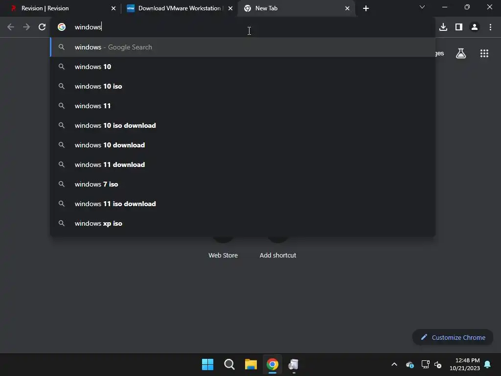This screenshot has width=501, height=376.
Task: Click the muted volume tray icon
Action: [438, 364]
